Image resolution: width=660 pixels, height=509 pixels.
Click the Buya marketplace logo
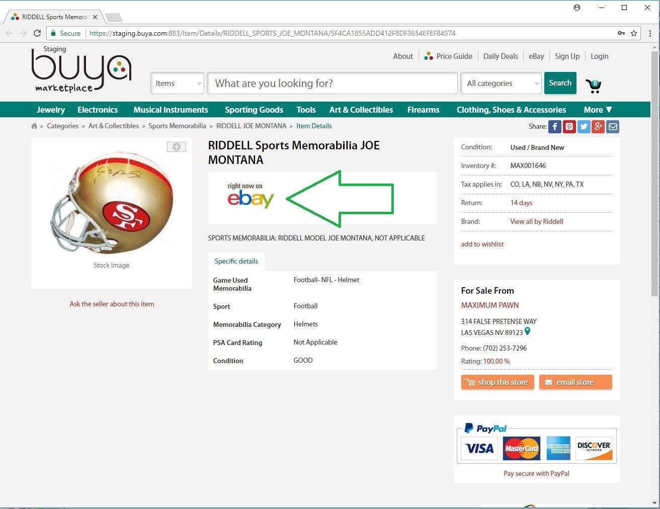tap(81, 70)
